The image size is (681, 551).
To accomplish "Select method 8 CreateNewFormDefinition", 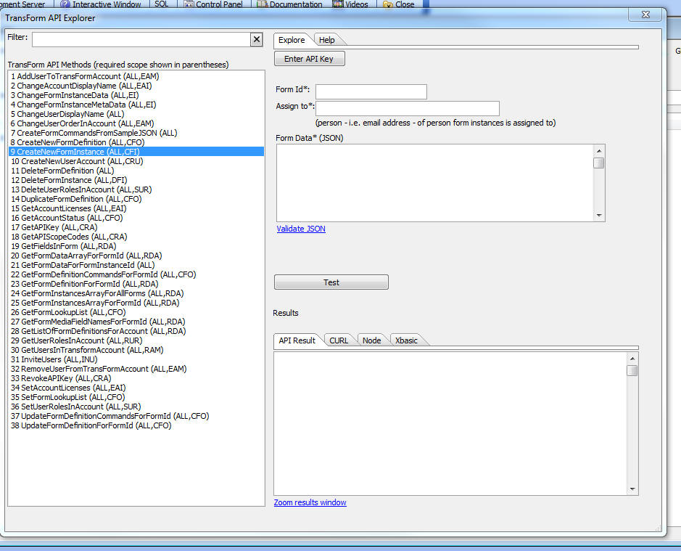I will (136, 142).
